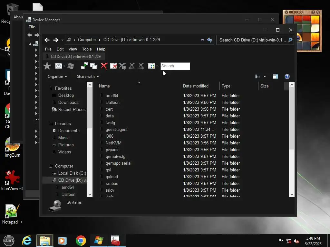This screenshot has width=330, height=247.
Task: Open the Organize dropdown
Action: point(57,77)
